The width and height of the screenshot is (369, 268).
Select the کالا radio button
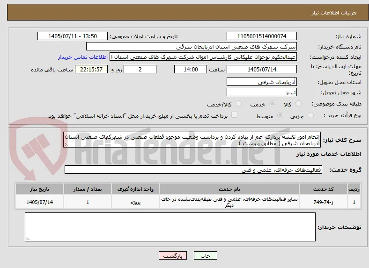(298, 104)
